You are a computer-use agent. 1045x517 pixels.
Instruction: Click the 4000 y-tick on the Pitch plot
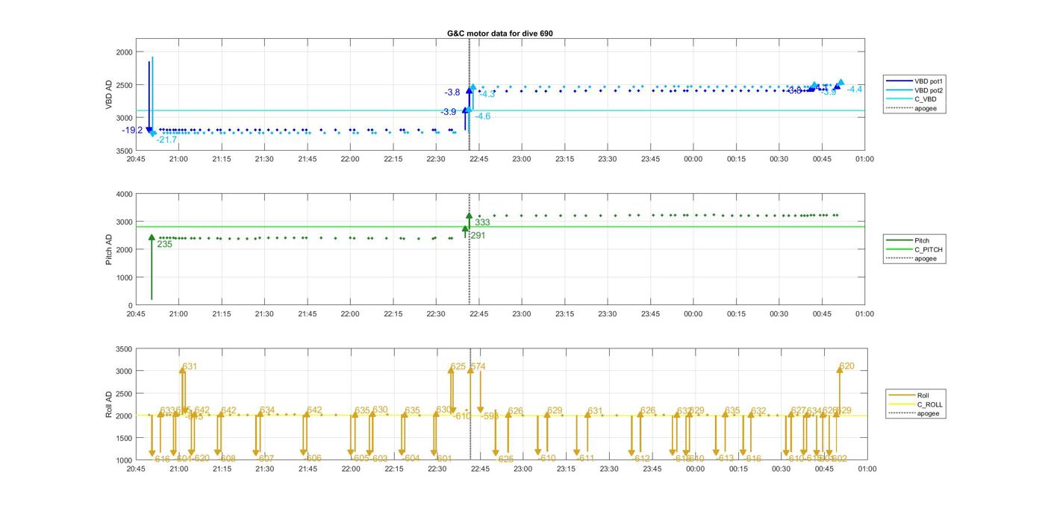click(123, 194)
